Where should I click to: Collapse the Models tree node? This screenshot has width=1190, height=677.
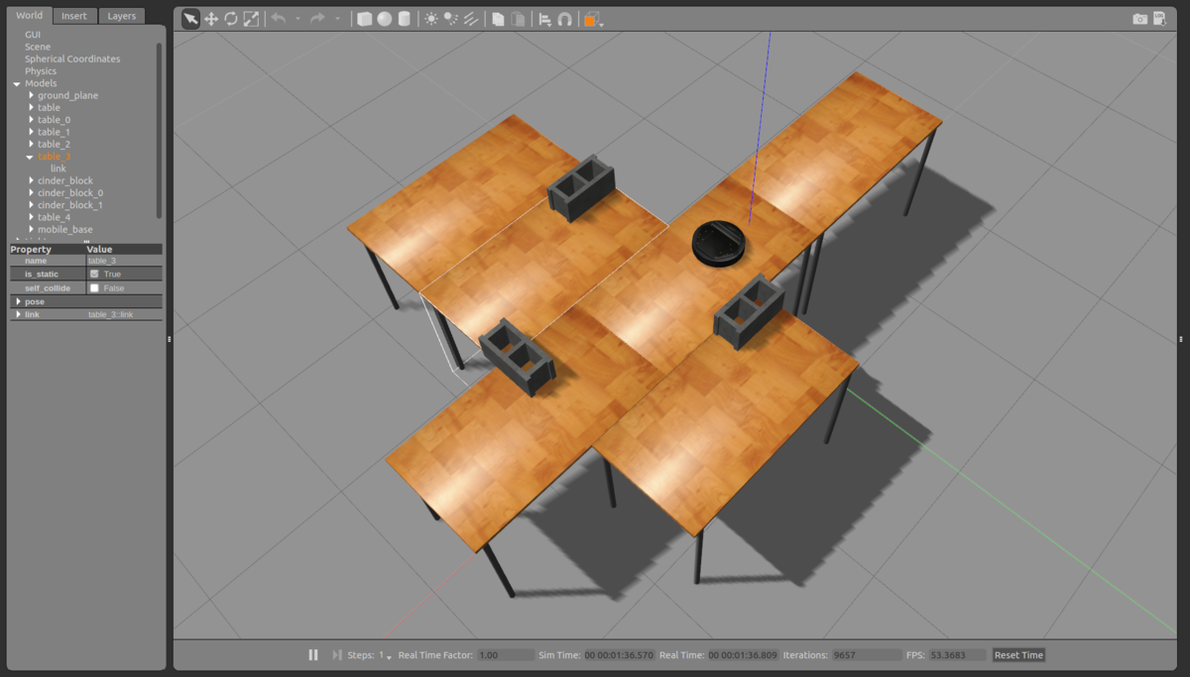tap(17, 83)
